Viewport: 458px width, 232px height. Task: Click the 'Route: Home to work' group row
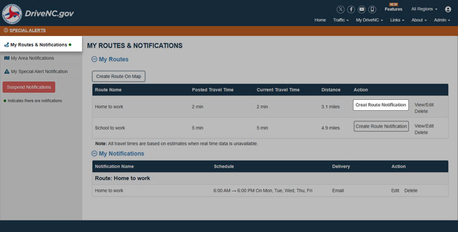(270, 179)
